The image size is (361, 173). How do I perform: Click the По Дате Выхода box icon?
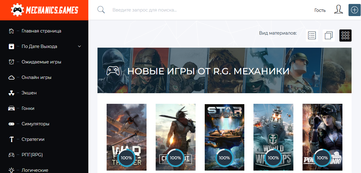click(11, 46)
